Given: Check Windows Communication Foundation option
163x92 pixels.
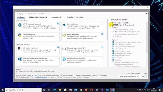Looking at the screenshot, I should click(113, 62).
